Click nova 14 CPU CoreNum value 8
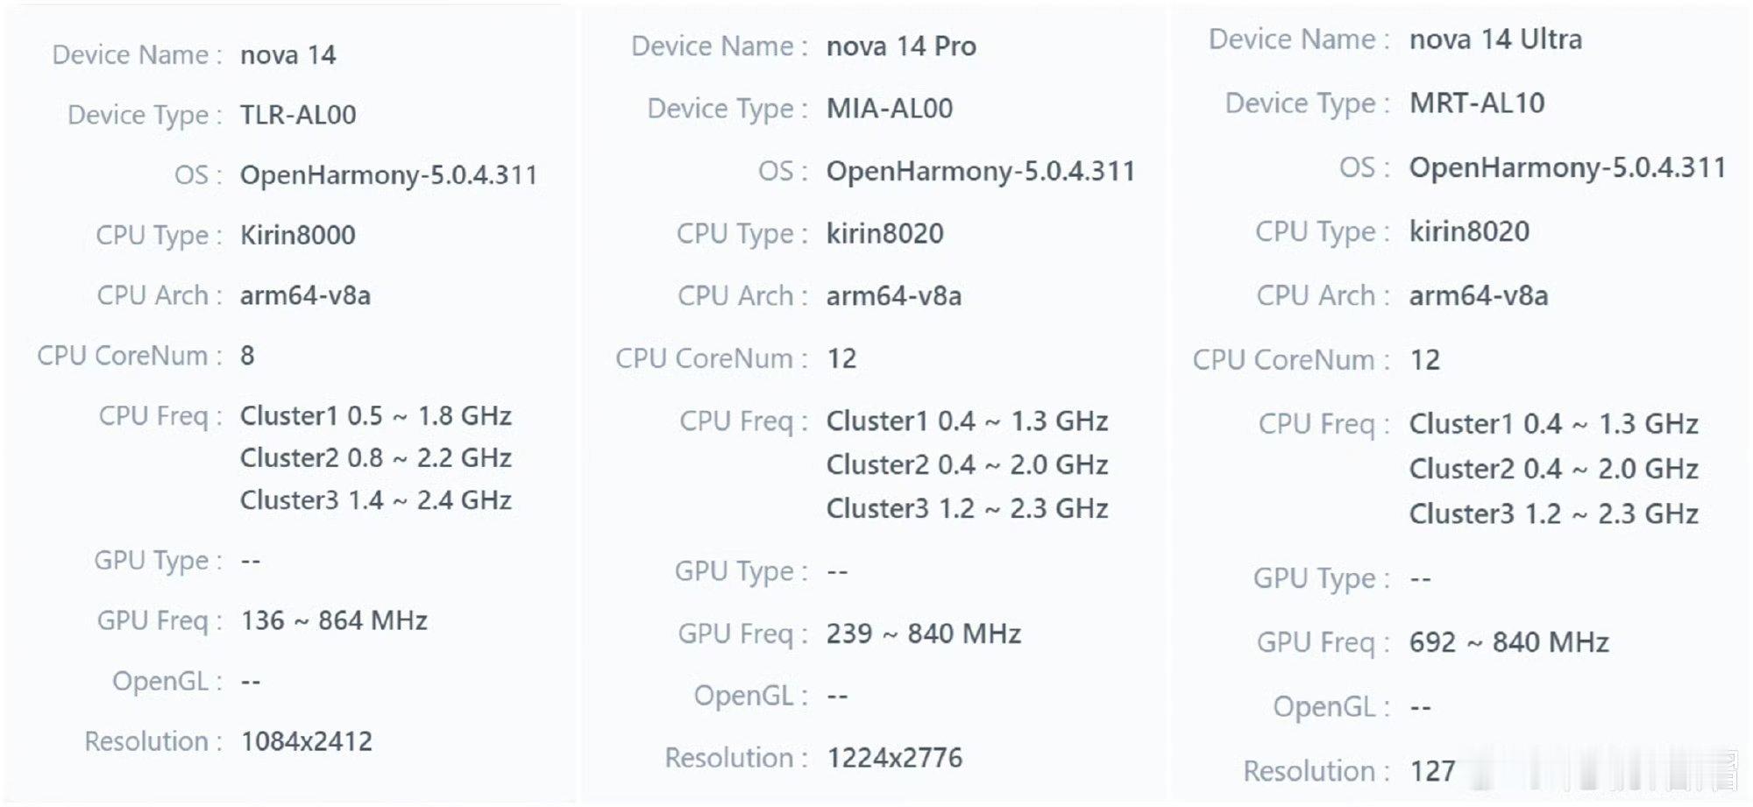 tap(247, 356)
